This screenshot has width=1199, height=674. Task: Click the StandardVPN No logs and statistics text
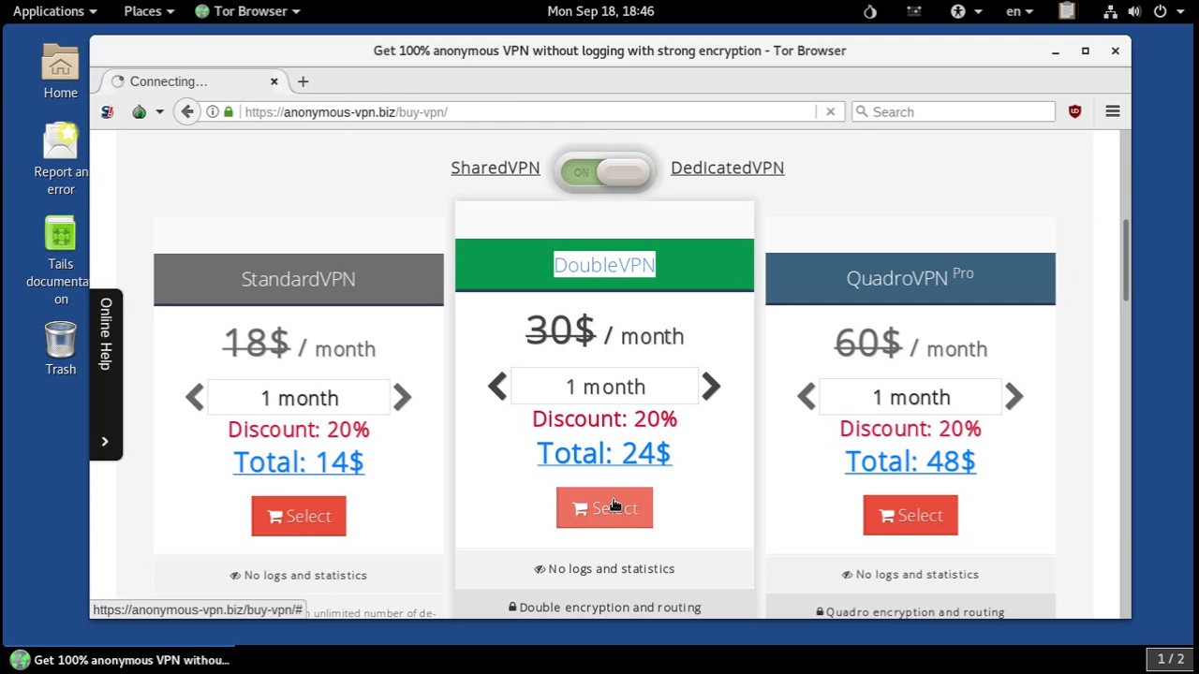pos(299,575)
